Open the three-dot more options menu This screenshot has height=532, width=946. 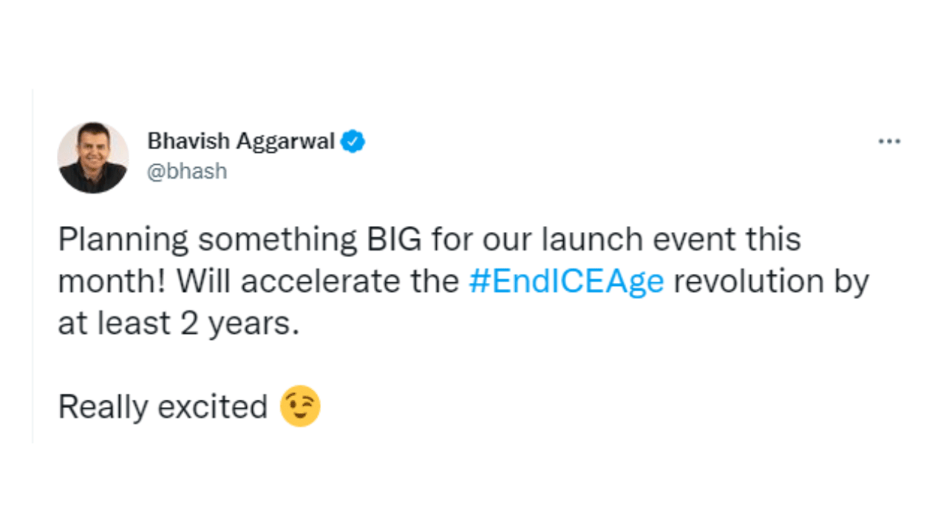point(889,141)
